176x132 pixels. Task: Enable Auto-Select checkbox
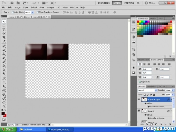(x=13, y=12)
